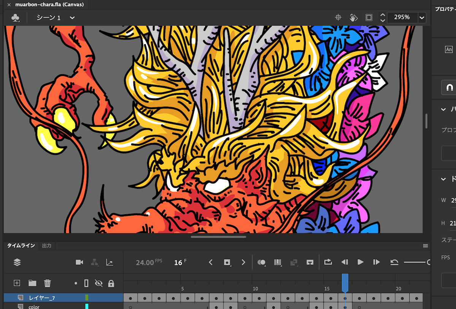Select the Rotation tool in the stage bar
The width and height of the screenshot is (456, 309).
(353, 18)
